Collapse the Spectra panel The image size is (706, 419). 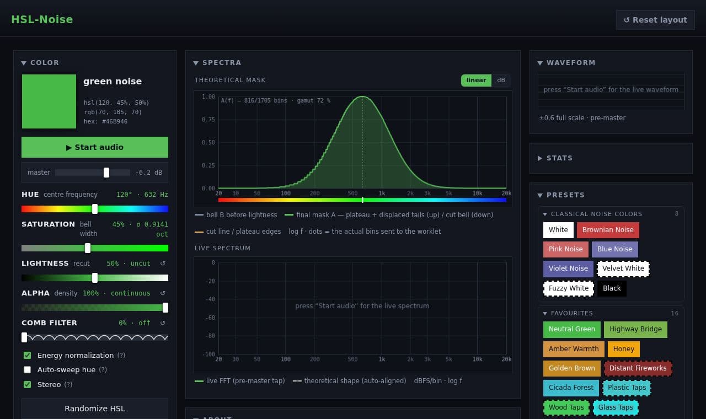(196, 63)
